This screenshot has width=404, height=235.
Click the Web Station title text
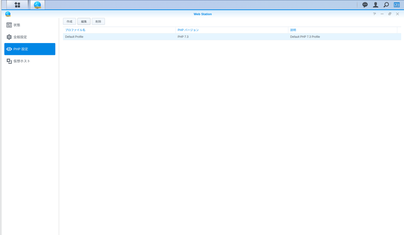[203, 14]
